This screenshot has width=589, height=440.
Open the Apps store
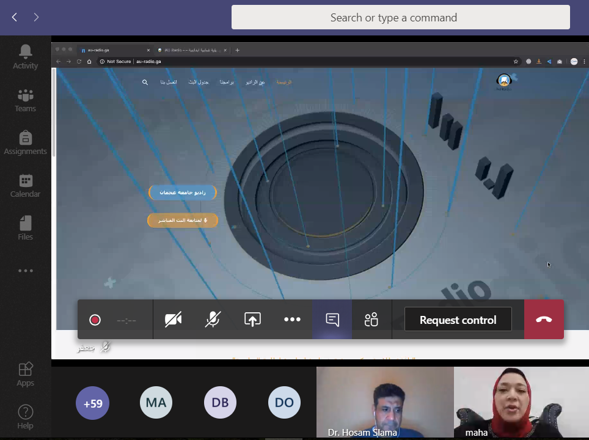pos(25,374)
